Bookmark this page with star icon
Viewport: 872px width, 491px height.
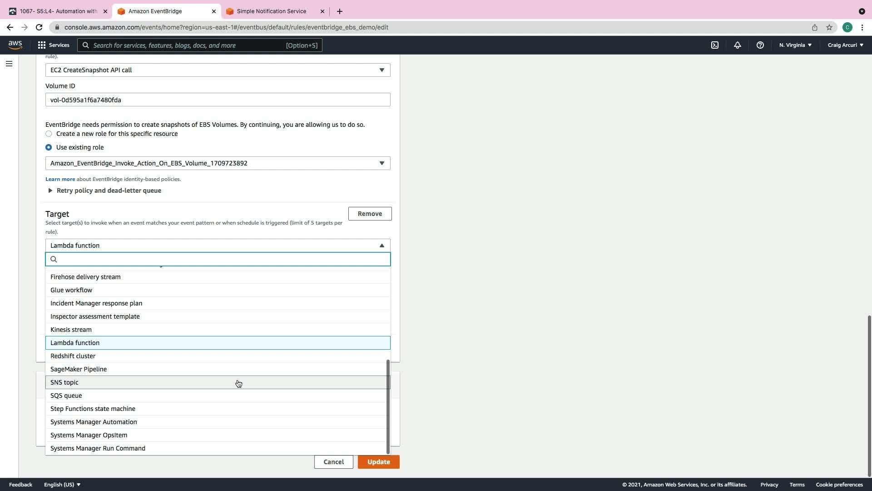829,27
